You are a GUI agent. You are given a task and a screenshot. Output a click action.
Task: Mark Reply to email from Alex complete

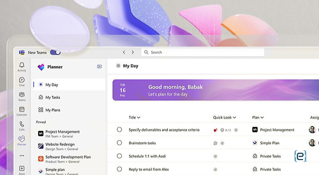(120, 169)
